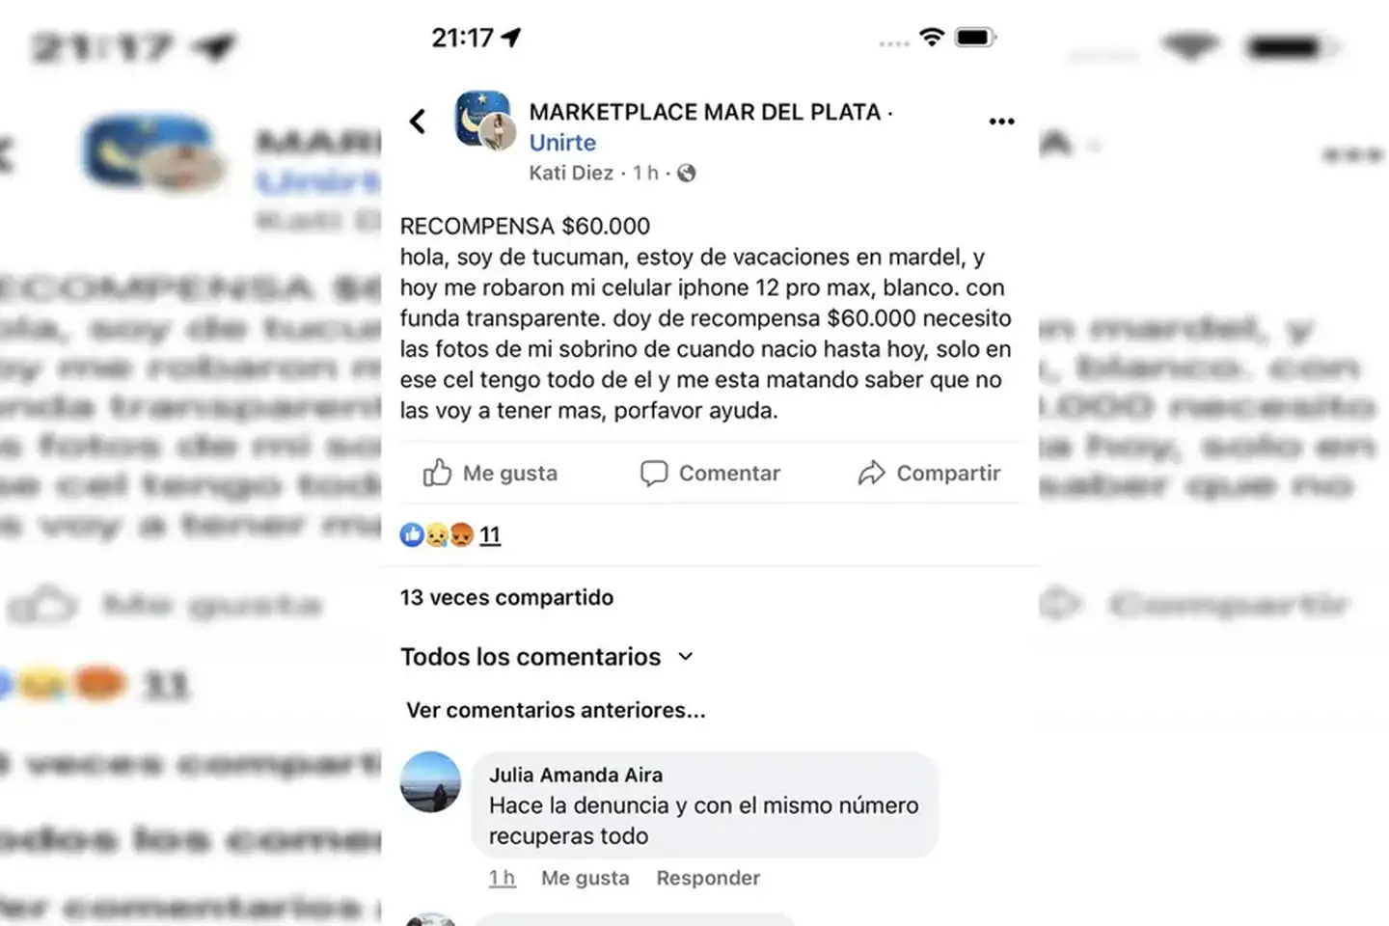Open the reaction emojis summary
This screenshot has height=926, width=1389.
coord(437,534)
